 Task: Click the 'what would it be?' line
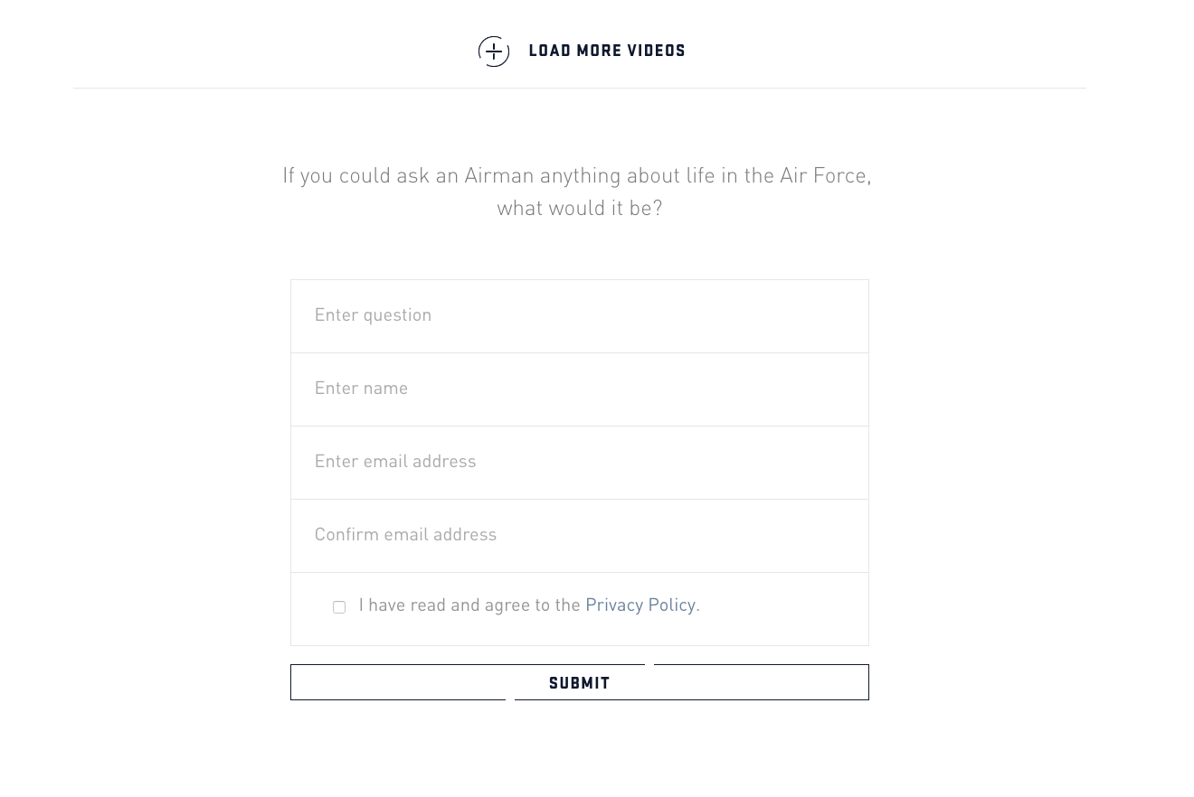coord(579,209)
